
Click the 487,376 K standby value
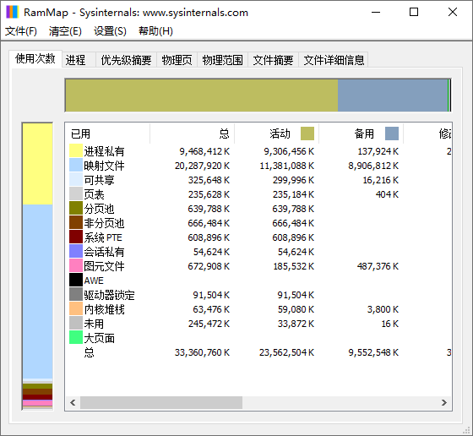pyautogui.click(x=378, y=266)
